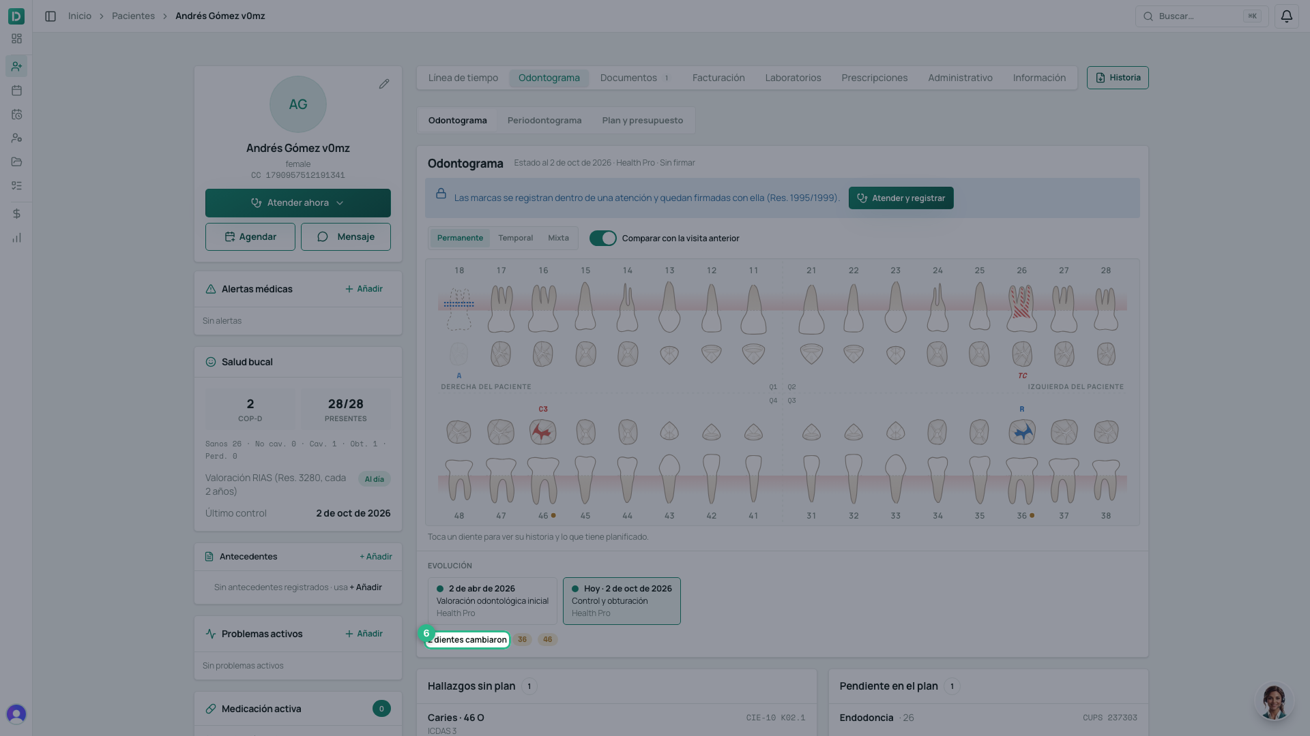The image size is (1310, 736).
Task: Click the changed tooth 46 chip
Action: click(547, 639)
